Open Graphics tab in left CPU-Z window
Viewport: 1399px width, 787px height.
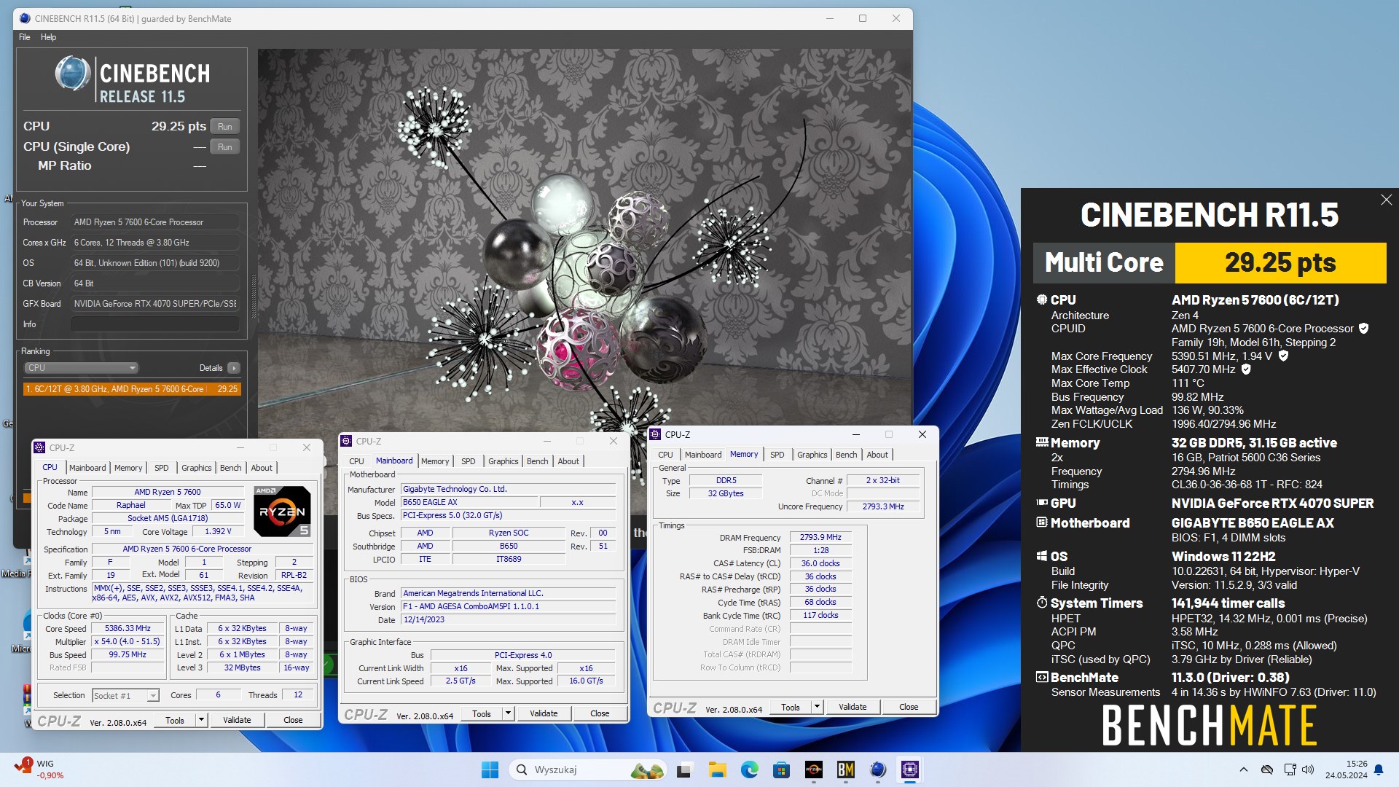coord(197,468)
